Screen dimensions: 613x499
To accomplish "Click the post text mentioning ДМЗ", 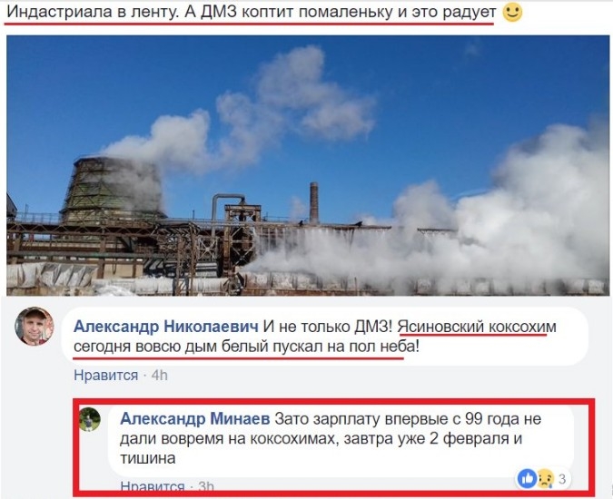I will point(252,13).
